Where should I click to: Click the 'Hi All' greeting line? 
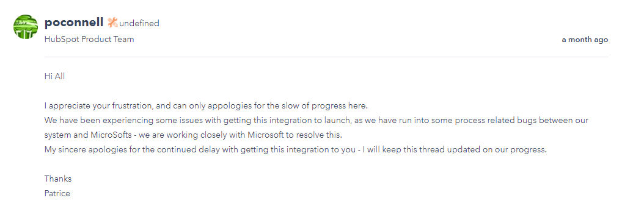pyautogui.click(x=54, y=76)
